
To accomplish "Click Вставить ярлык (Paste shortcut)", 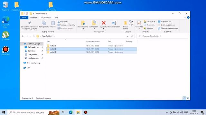I will click(x=65, y=28).
